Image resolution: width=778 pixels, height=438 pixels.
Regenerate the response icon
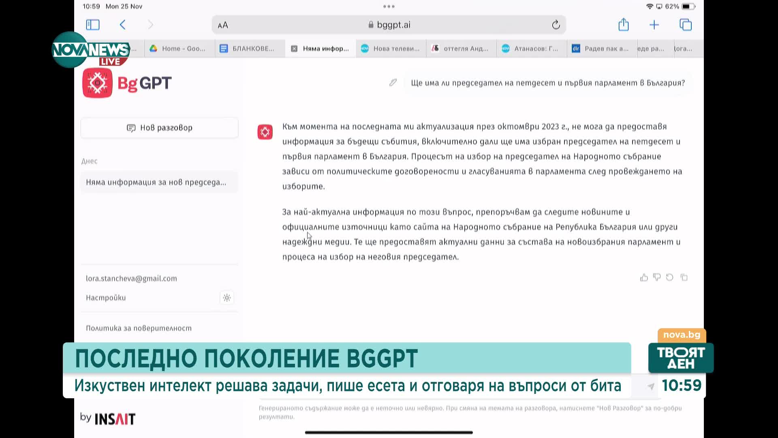(x=670, y=277)
